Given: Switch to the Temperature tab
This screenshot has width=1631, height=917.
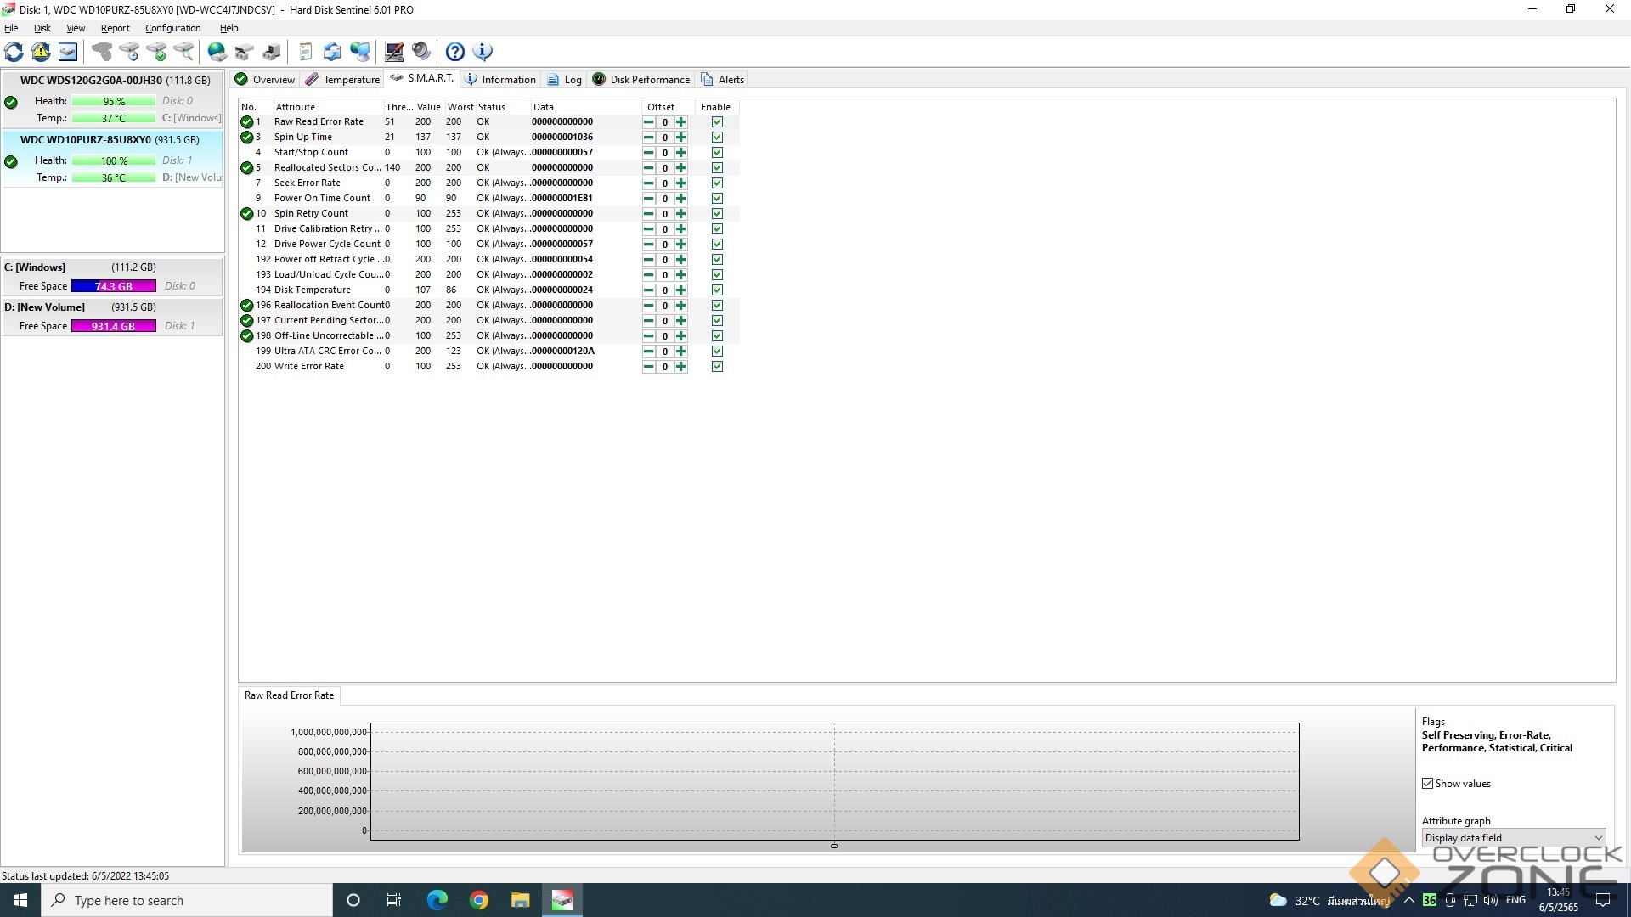Looking at the screenshot, I should (x=343, y=80).
